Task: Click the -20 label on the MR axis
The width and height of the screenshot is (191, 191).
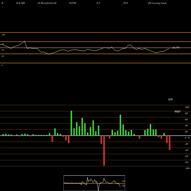Action: click(x=186, y=144)
